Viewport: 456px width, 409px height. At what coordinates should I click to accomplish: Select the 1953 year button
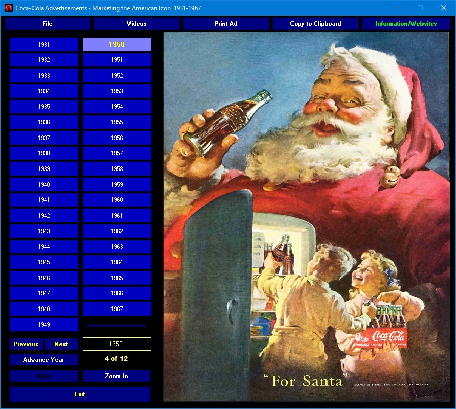click(x=117, y=91)
